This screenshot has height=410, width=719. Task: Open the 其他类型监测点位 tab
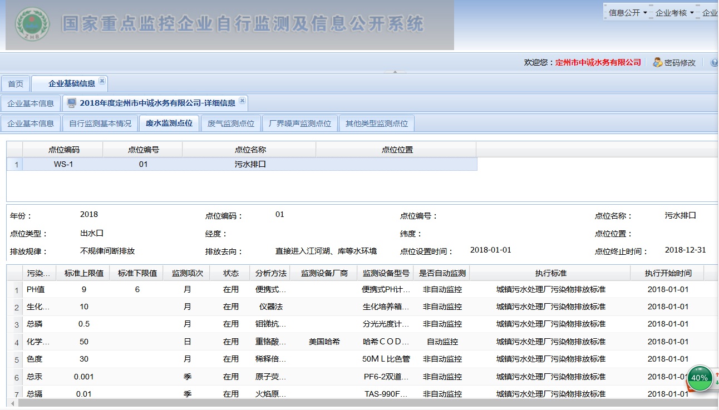point(376,124)
